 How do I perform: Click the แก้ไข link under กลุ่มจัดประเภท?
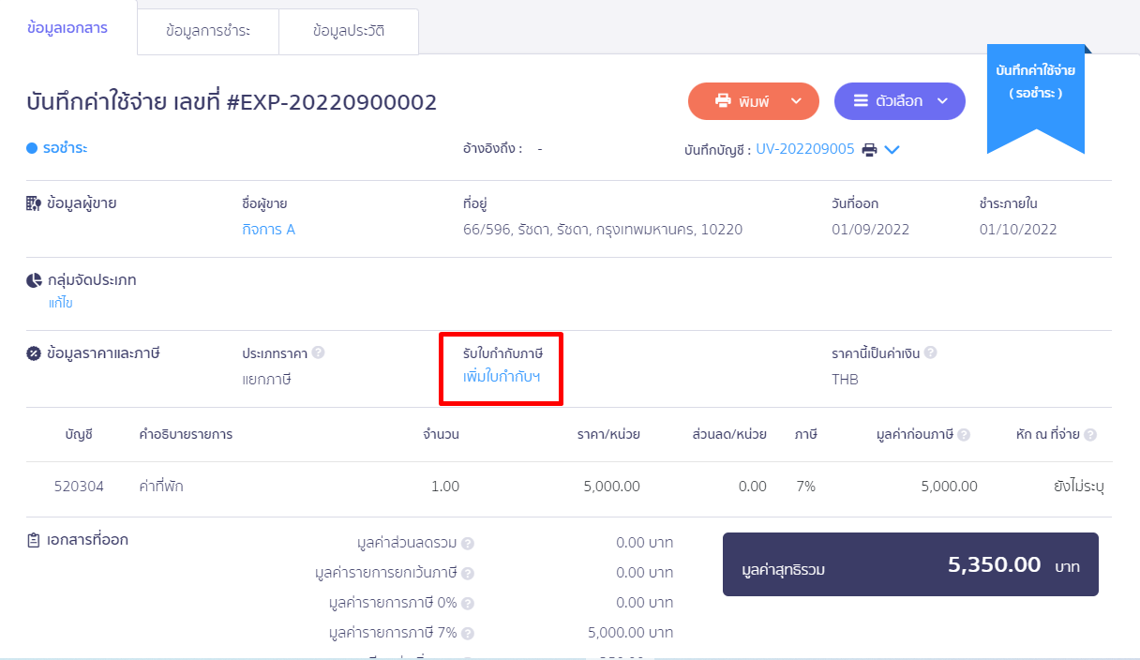pyautogui.click(x=61, y=303)
